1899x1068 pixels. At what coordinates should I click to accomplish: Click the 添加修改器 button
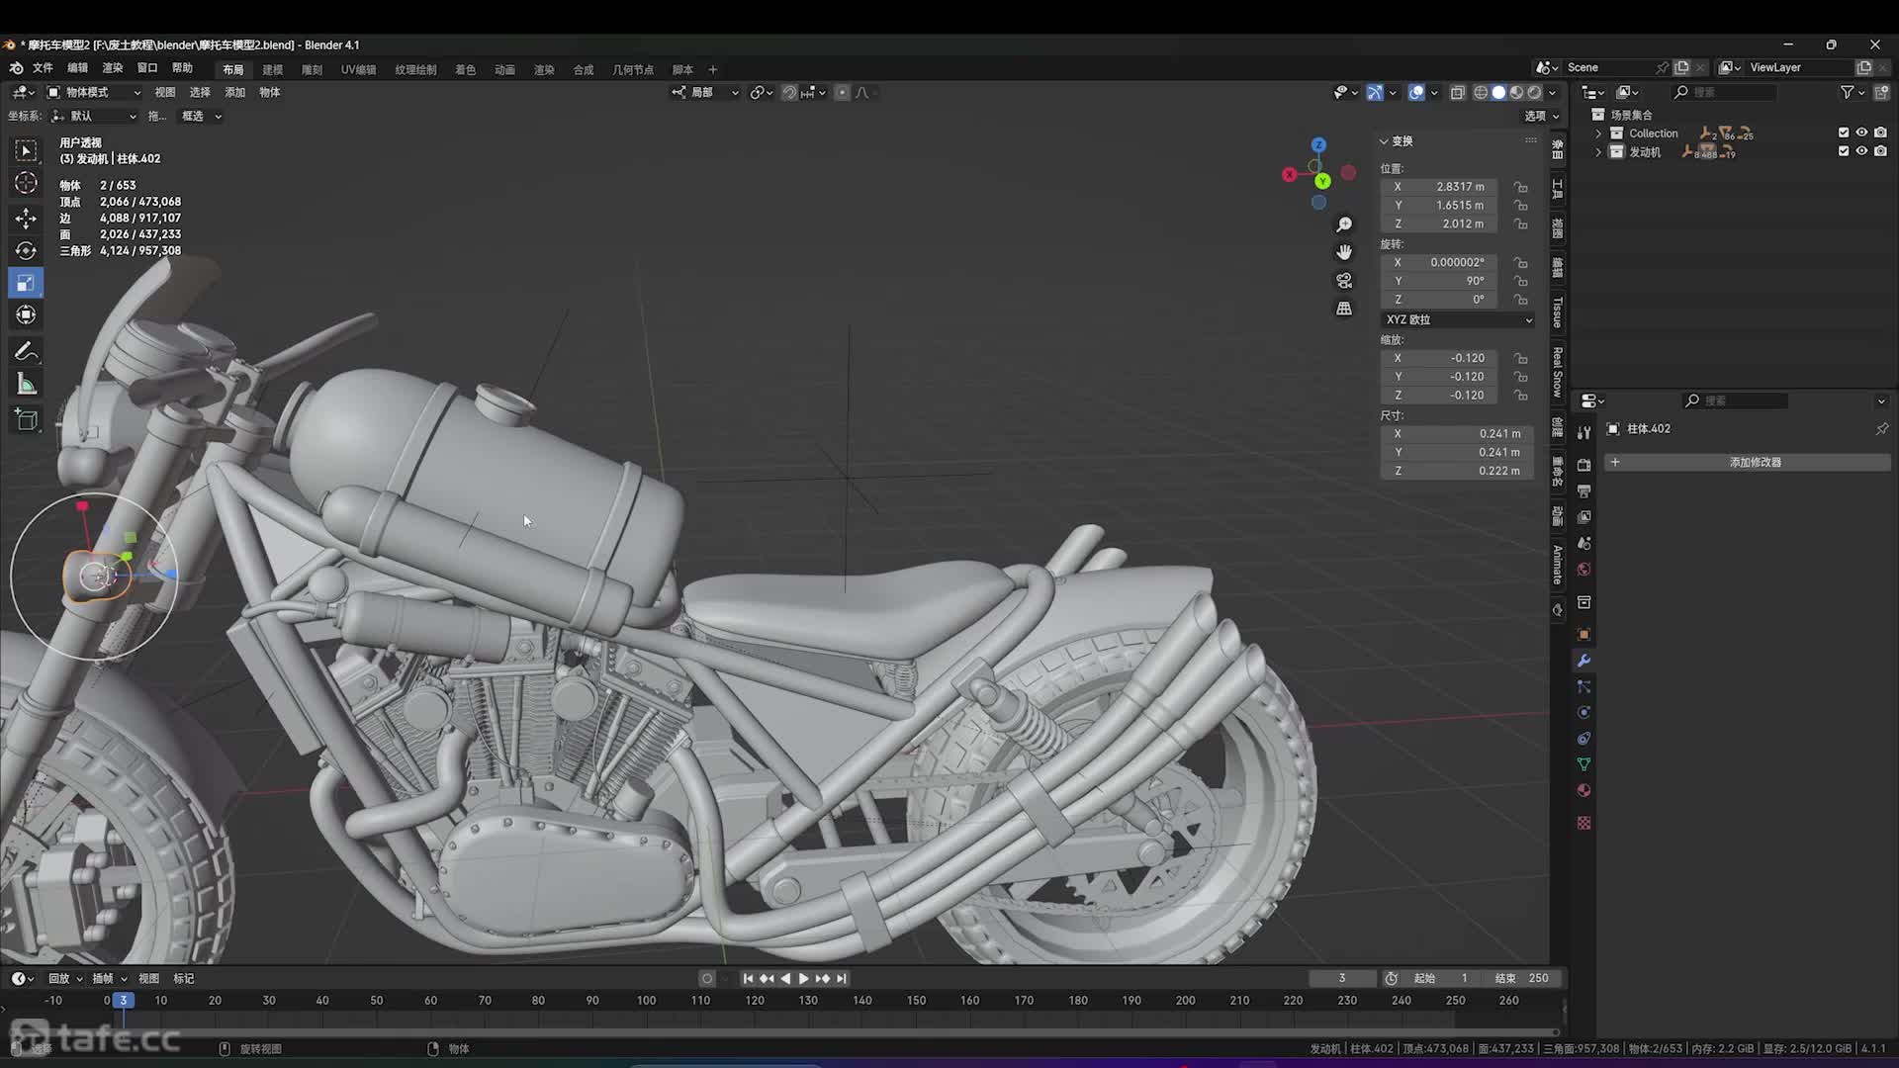click(x=1747, y=463)
